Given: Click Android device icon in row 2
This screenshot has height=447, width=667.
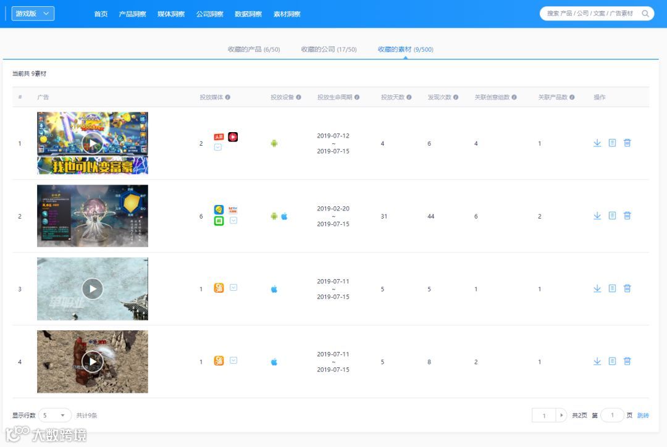Looking at the screenshot, I should (274, 217).
